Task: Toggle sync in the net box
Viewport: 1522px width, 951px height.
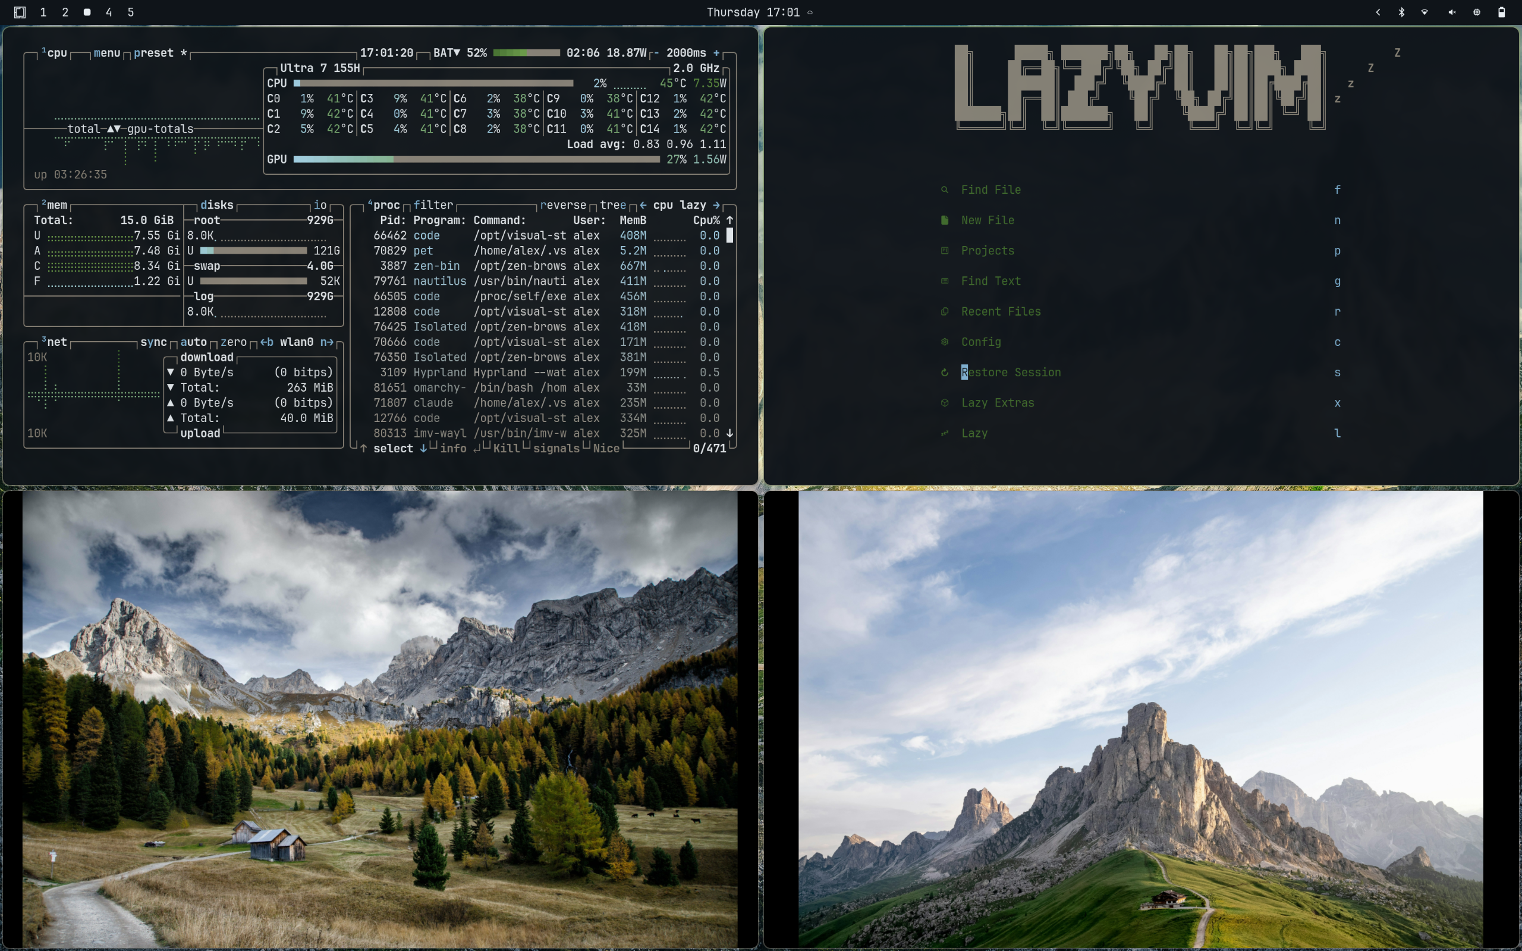Action: tap(153, 342)
